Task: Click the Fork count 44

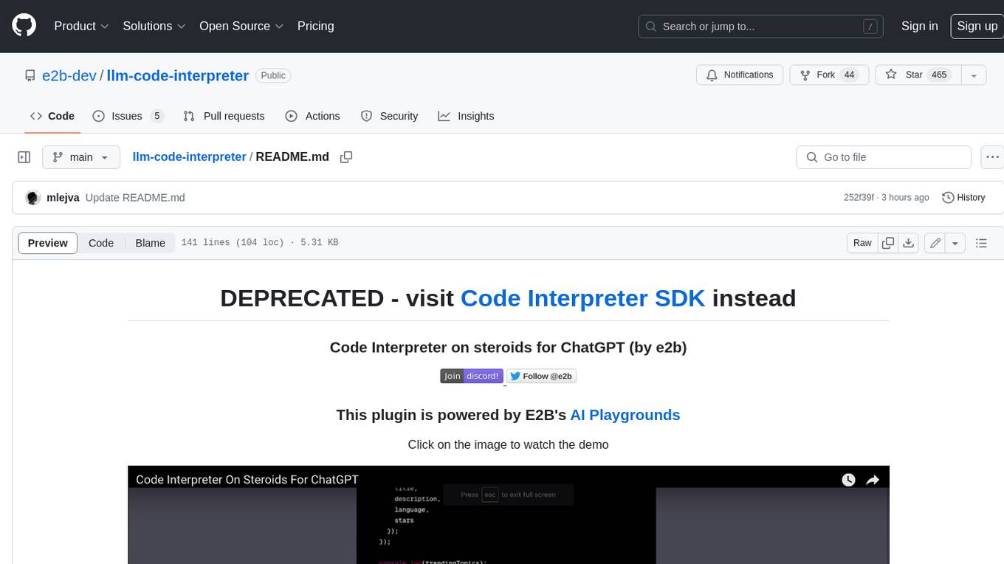Action: coord(849,75)
